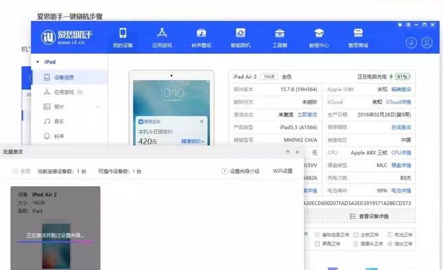This screenshot has height=270, width=443.
Task: Close the 爱思回收 notification with X
Action: point(202,122)
